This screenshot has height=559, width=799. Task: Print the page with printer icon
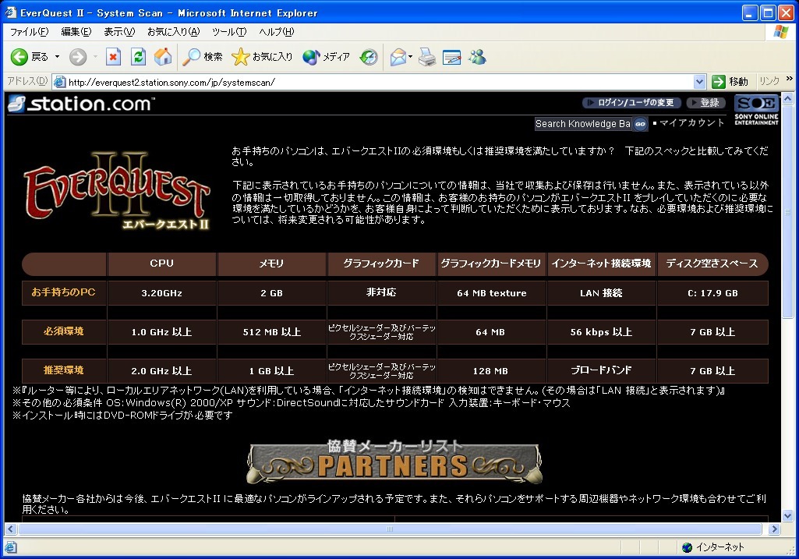tap(427, 57)
